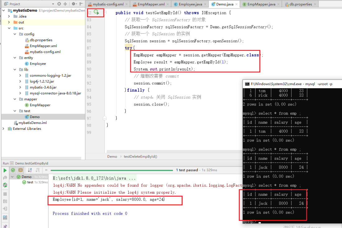Click Demo.testGetEmpById run tab label
Screen dimensions: 342x228
click(32, 163)
